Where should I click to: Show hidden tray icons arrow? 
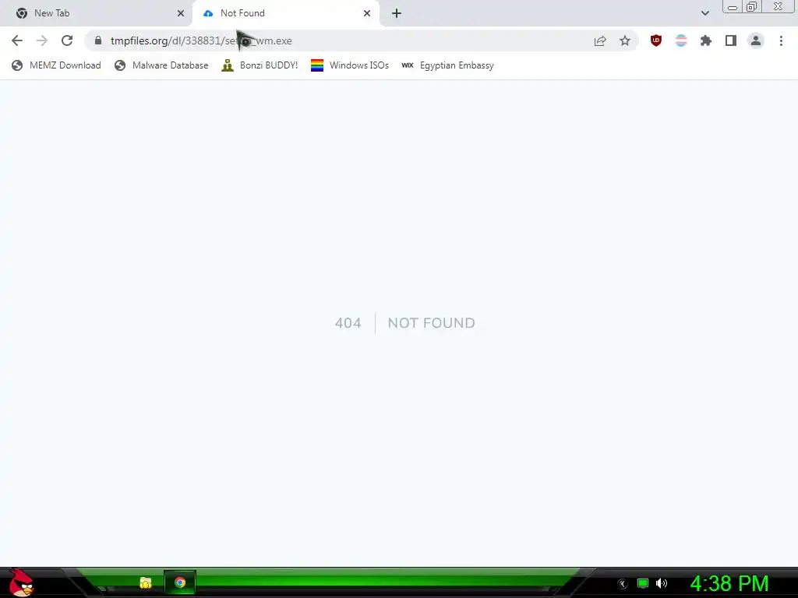[x=622, y=584]
